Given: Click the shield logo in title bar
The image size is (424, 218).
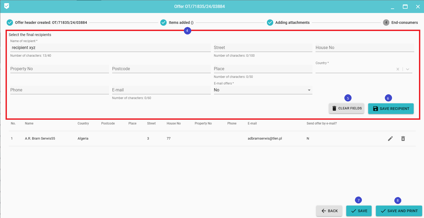Looking at the screenshot, I should [7, 6].
